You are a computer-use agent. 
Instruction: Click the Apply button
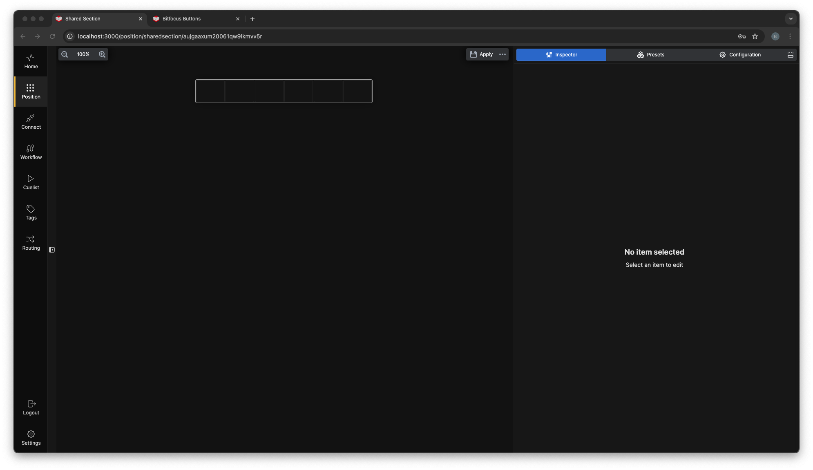[x=481, y=54]
